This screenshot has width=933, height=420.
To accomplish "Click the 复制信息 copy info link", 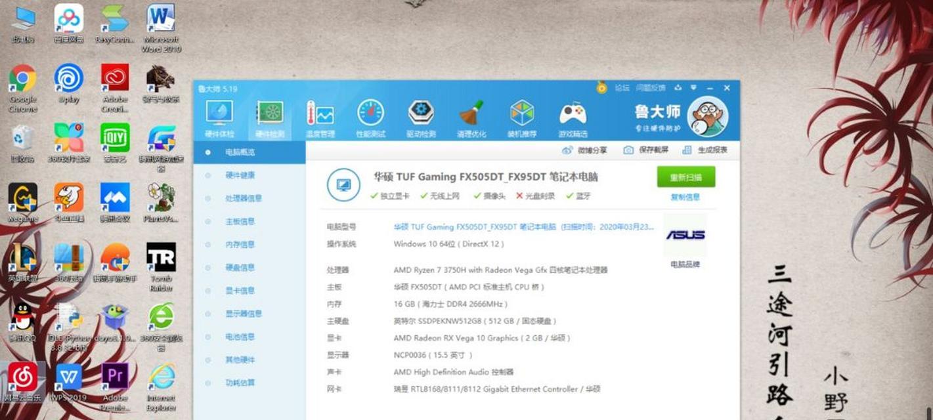I will (685, 197).
